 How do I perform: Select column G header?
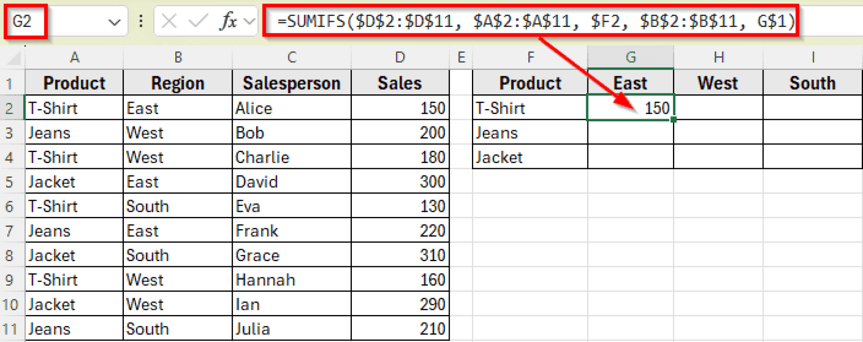coord(630,57)
